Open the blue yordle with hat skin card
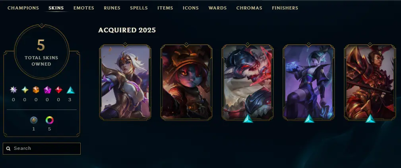 186,82
